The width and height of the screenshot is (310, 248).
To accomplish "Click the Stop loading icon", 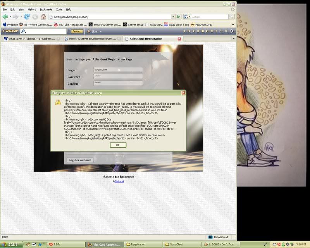I will 35,17.
